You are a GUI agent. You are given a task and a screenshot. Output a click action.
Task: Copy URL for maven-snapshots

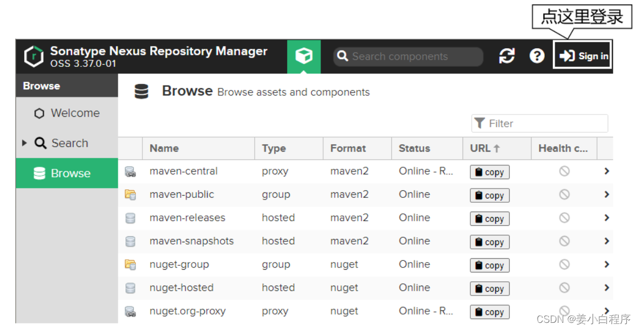tap(489, 242)
